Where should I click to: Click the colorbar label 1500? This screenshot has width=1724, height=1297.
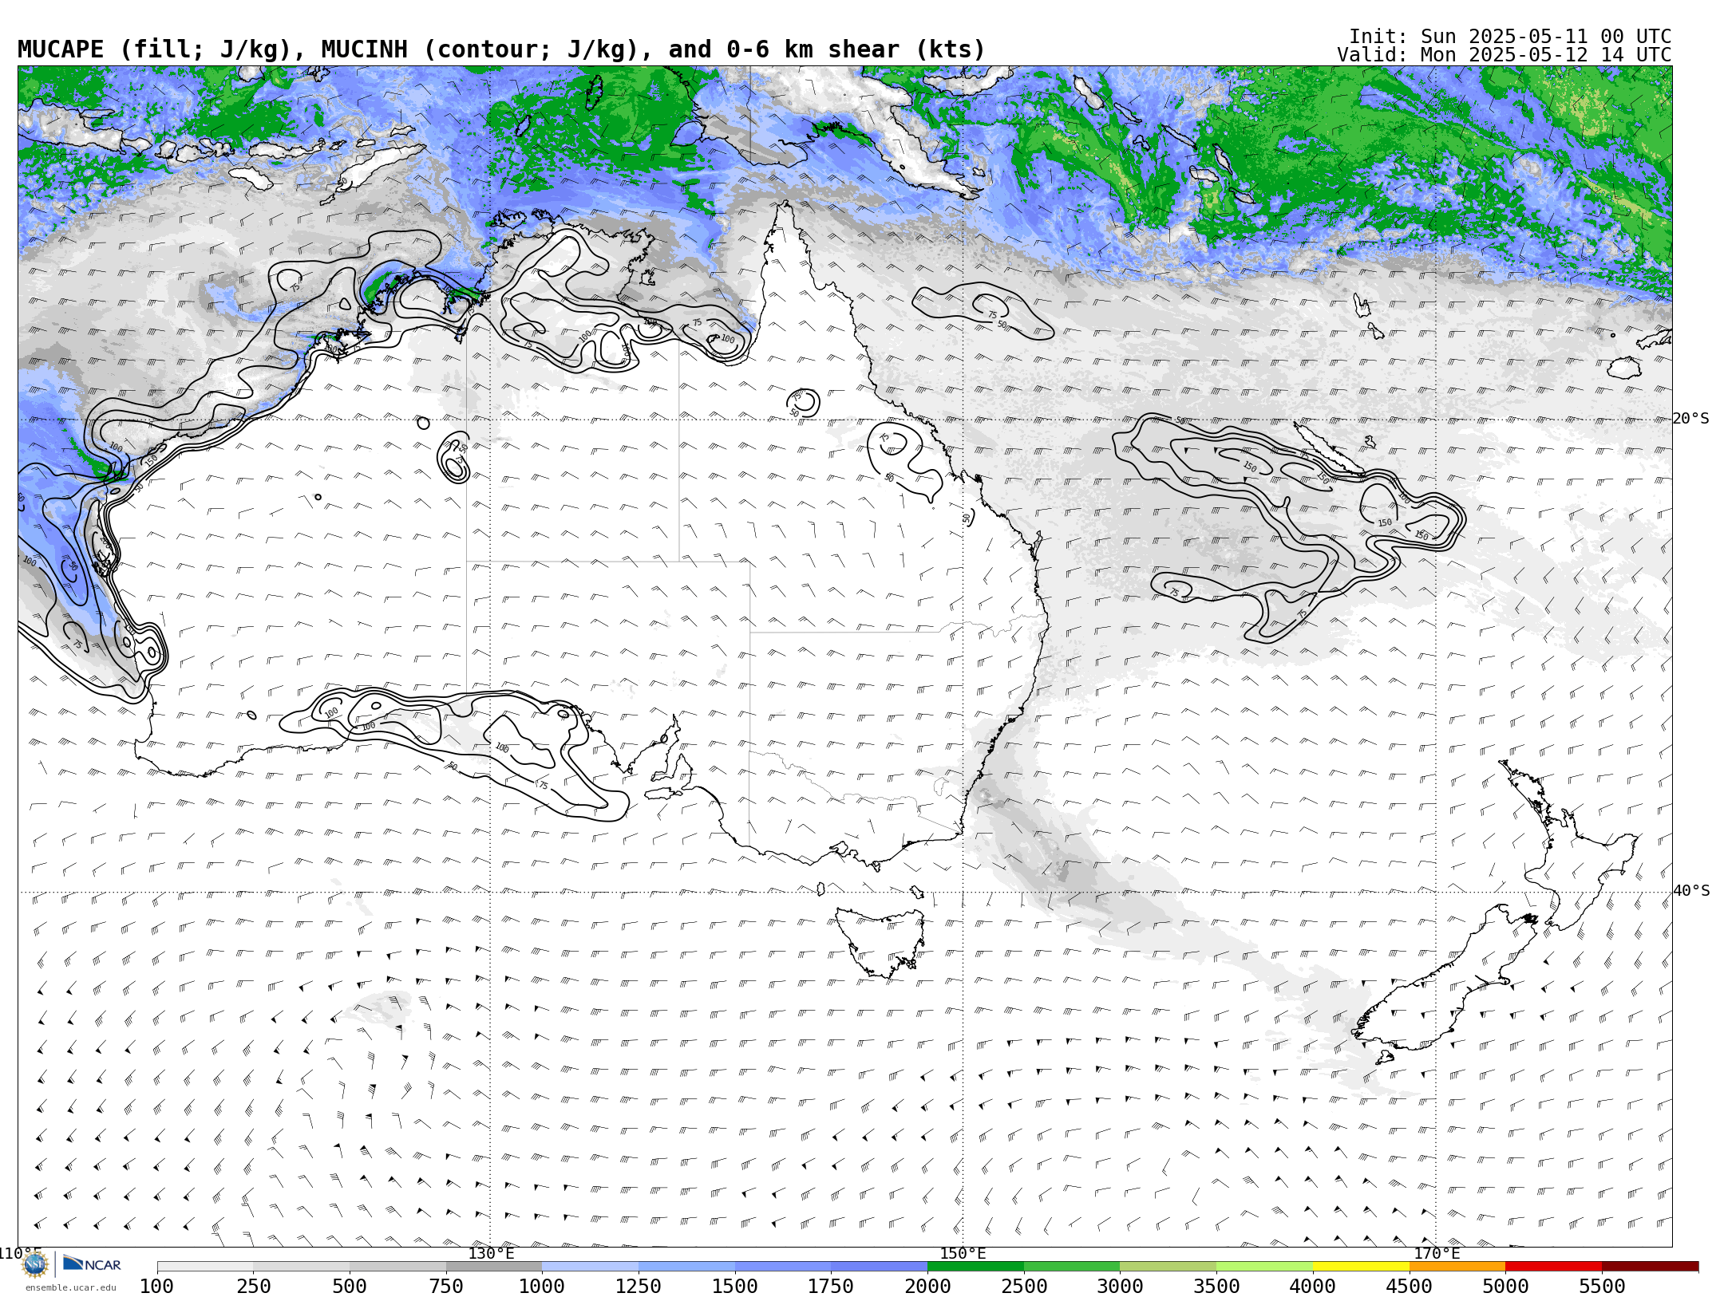[x=735, y=1286]
